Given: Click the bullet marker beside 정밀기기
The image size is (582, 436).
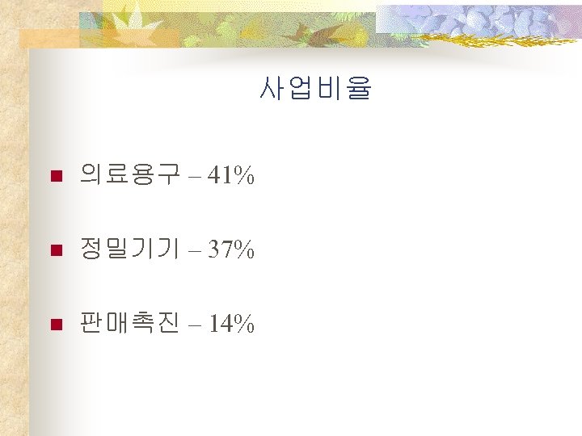Looking at the screenshot, I should [x=55, y=251].
